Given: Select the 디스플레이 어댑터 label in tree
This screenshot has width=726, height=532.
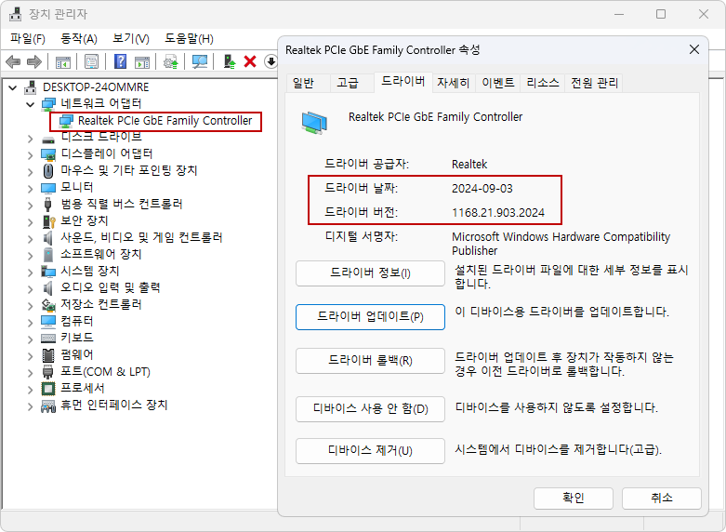Looking at the screenshot, I should (x=107, y=153).
